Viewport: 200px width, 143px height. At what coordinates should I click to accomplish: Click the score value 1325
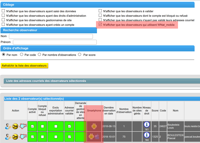(155, 137)
